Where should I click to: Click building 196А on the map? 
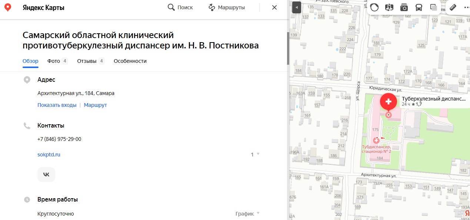click(294, 152)
